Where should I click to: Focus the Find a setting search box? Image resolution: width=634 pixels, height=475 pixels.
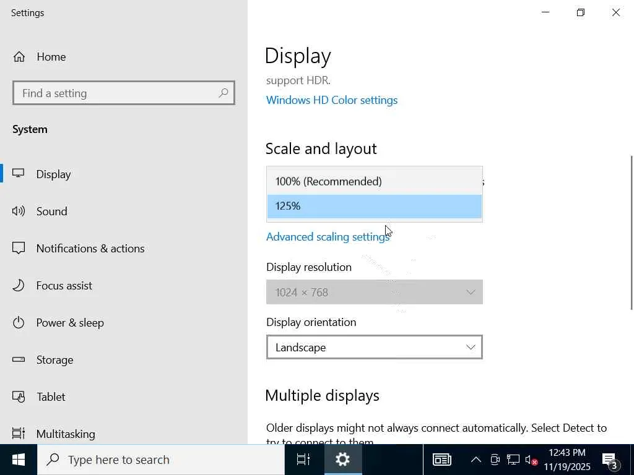pyautogui.click(x=124, y=93)
